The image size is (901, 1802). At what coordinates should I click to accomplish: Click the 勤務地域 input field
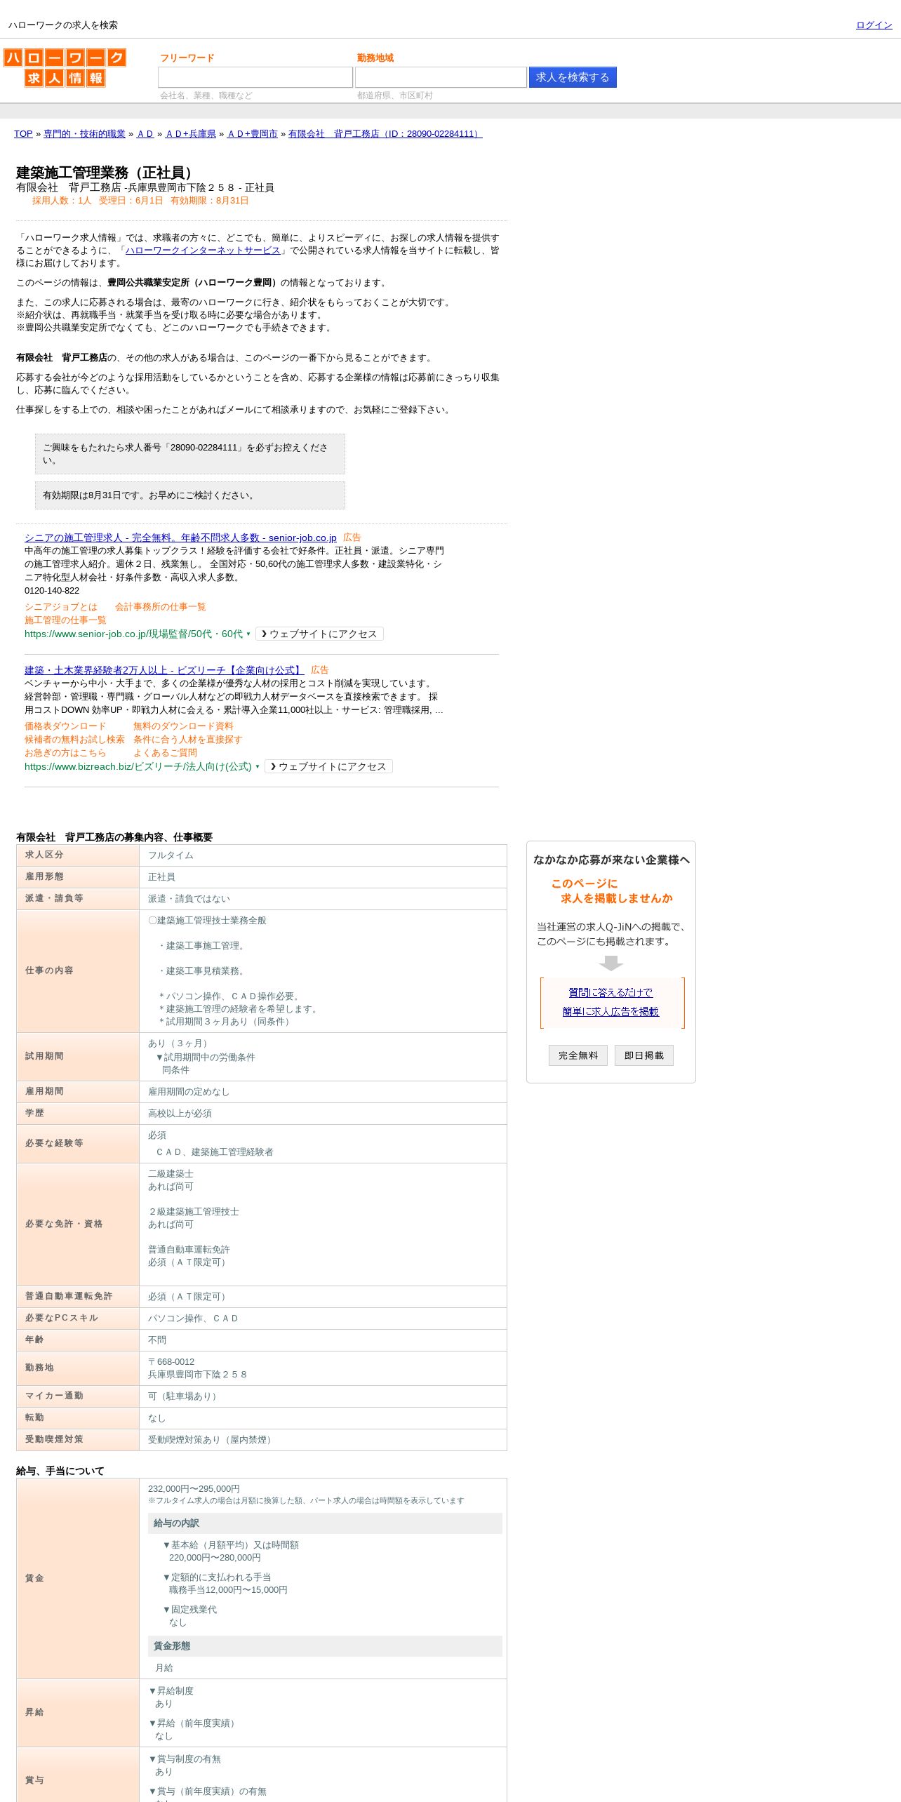click(x=441, y=77)
